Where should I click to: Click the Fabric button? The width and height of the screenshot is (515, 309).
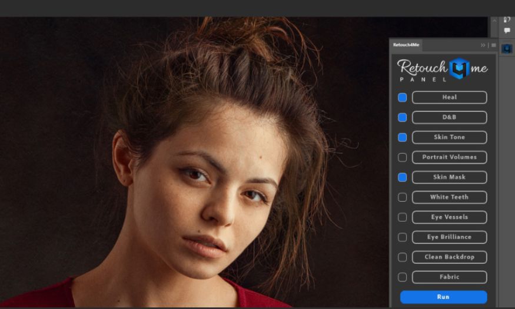coord(449,277)
